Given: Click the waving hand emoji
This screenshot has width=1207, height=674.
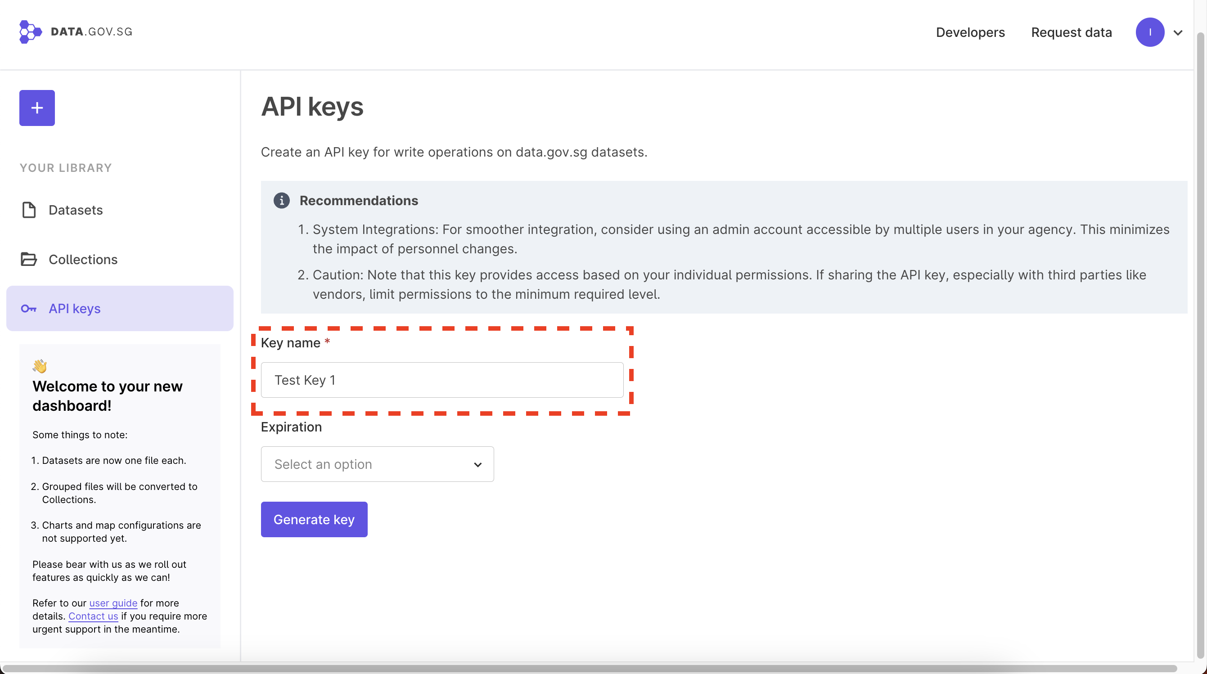Looking at the screenshot, I should [x=40, y=366].
